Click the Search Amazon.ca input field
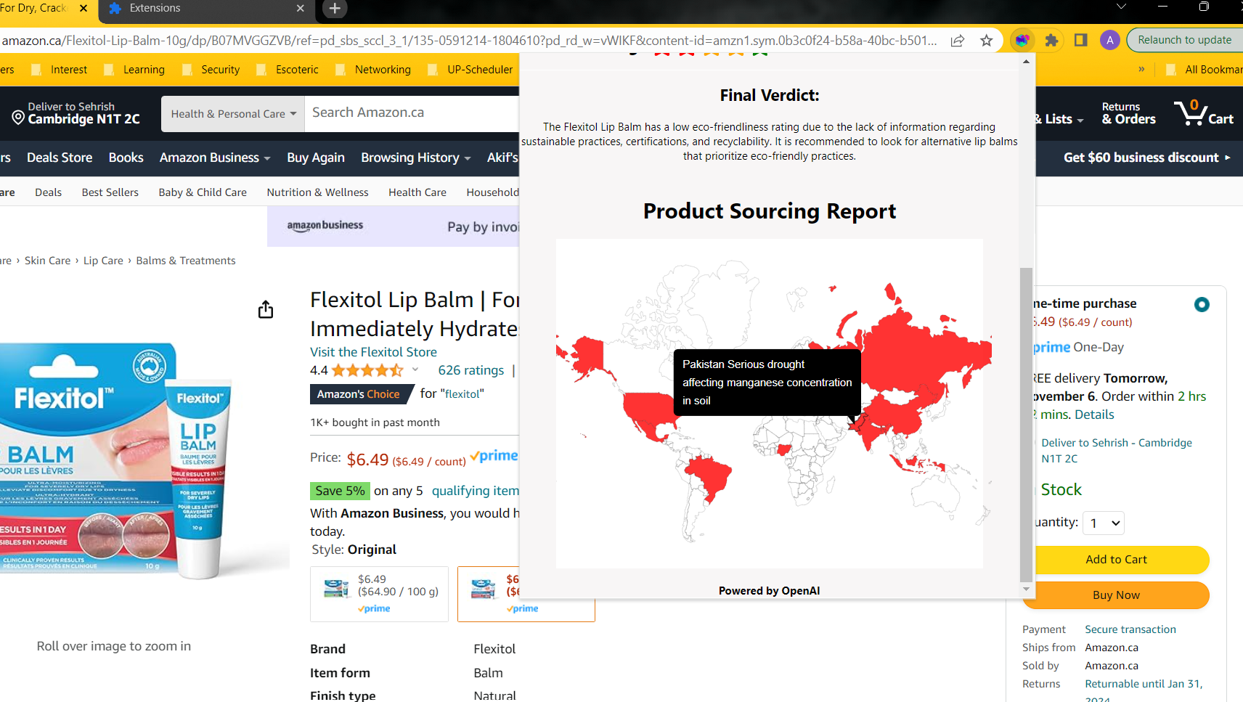This screenshot has height=702, width=1243. tap(412, 113)
